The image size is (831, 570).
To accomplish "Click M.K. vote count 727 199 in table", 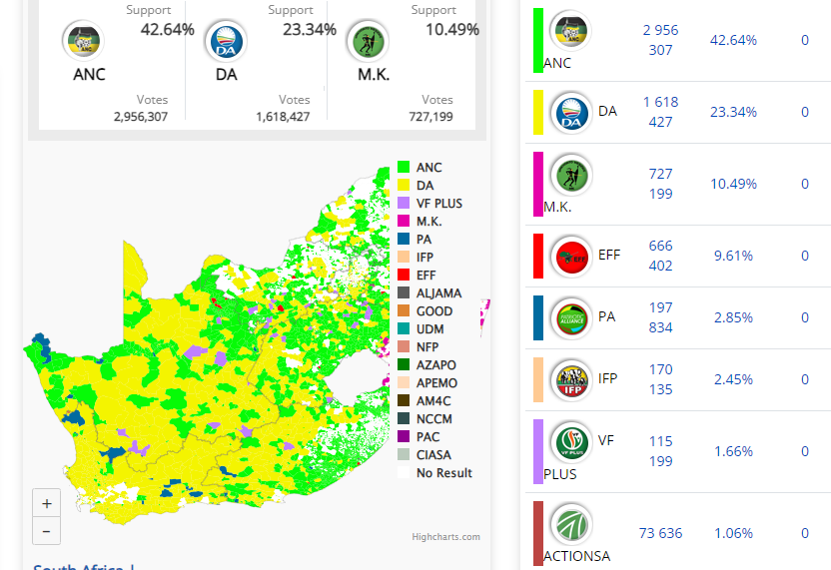I will [x=660, y=184].
